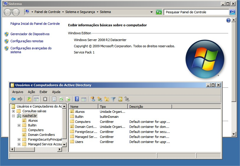
Task: Refresh the Active Directory view
Action: pyautogui.click(x=61, y=99)
